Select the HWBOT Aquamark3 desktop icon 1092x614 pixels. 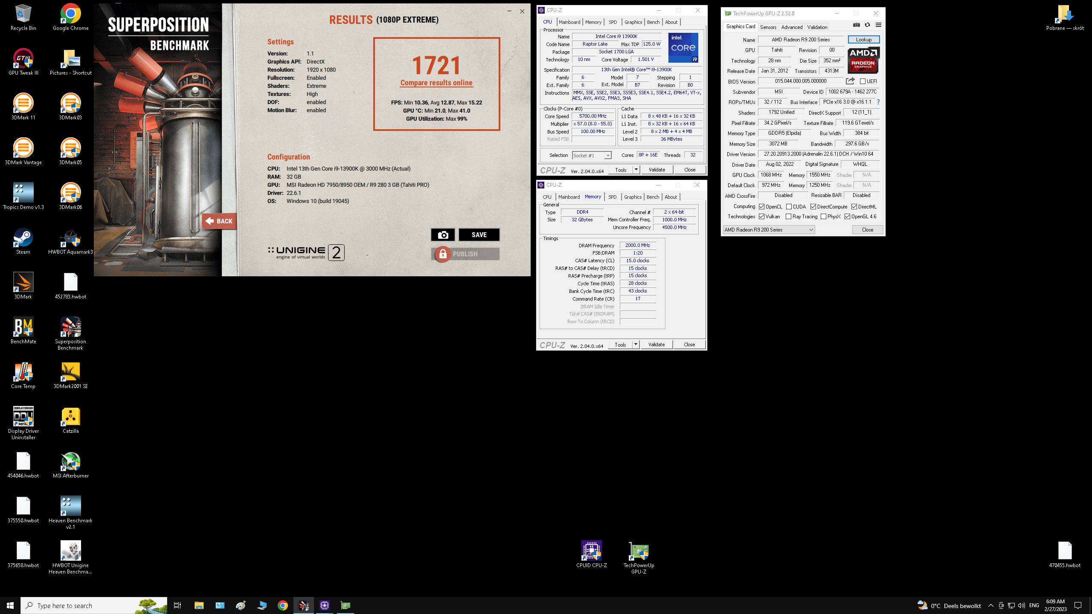click(x=70, y=240)
